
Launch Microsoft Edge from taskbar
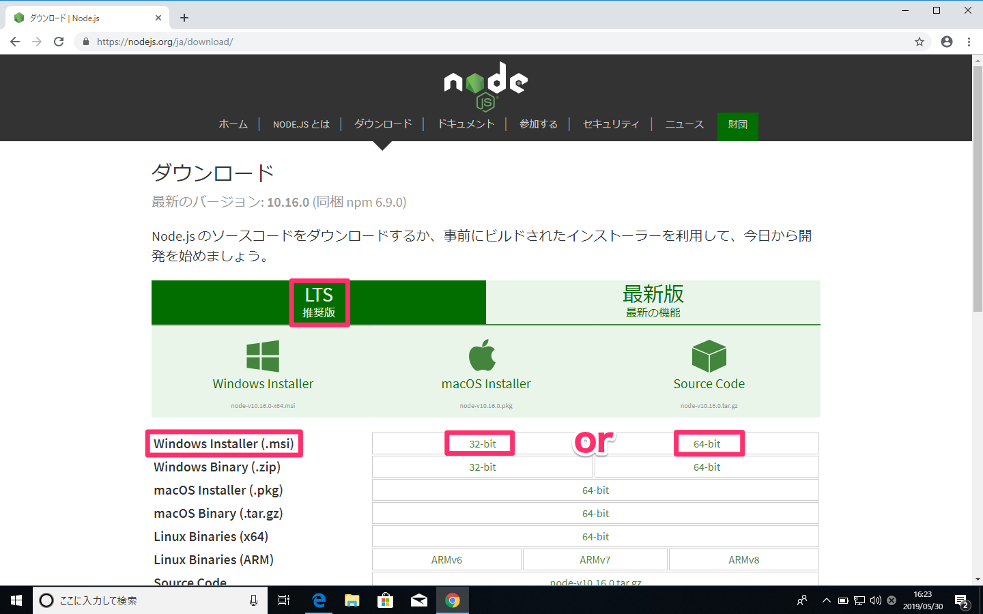click(318, 600)
